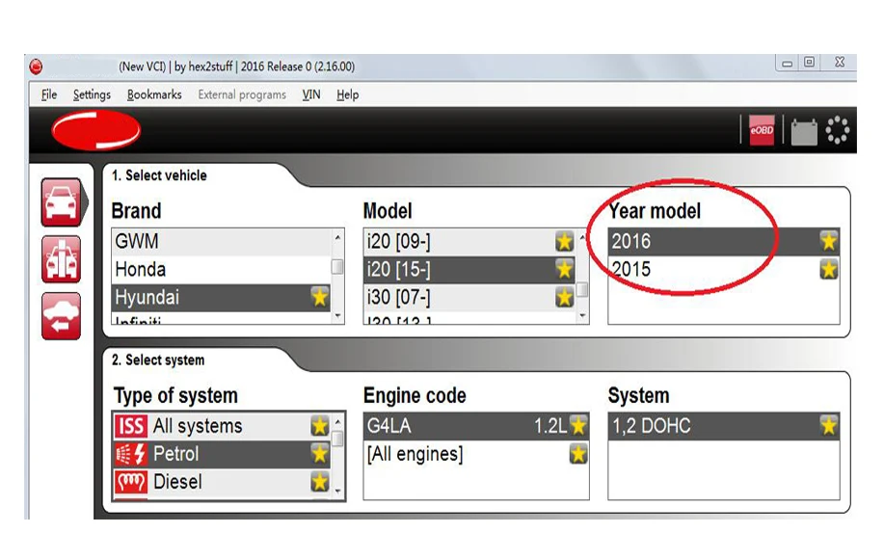Click Brand list scroll up arrow
The image size is (884, 560).
(337, 237)
